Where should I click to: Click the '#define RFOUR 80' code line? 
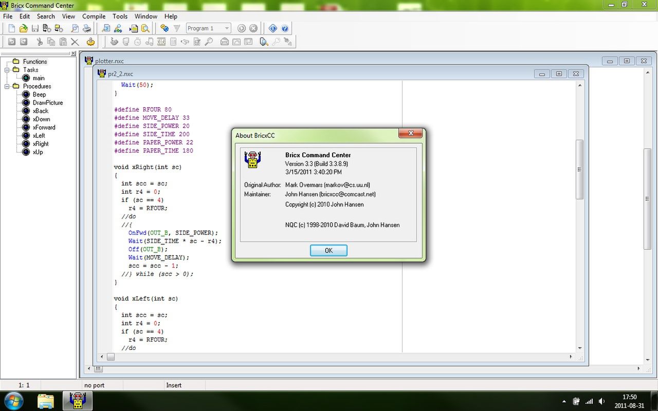tap(143, 109)
